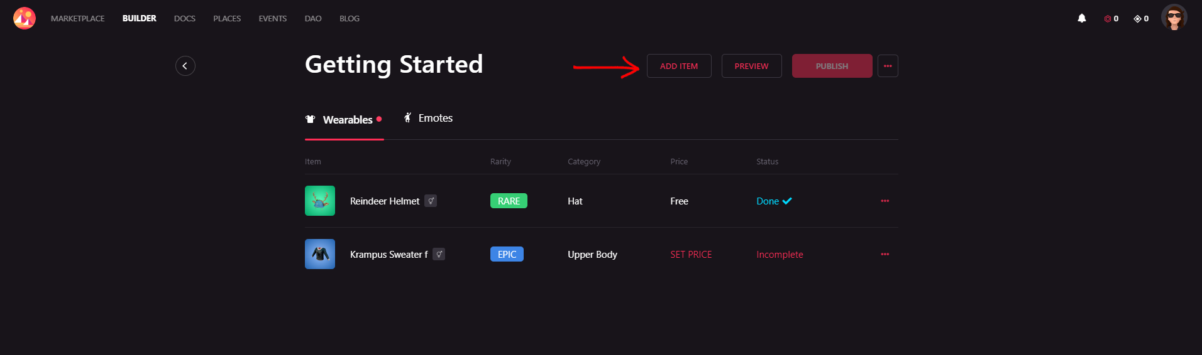1202x355 pixels.
Task: Open Reindeer Helmet row options menu
Action: [885, 201]
